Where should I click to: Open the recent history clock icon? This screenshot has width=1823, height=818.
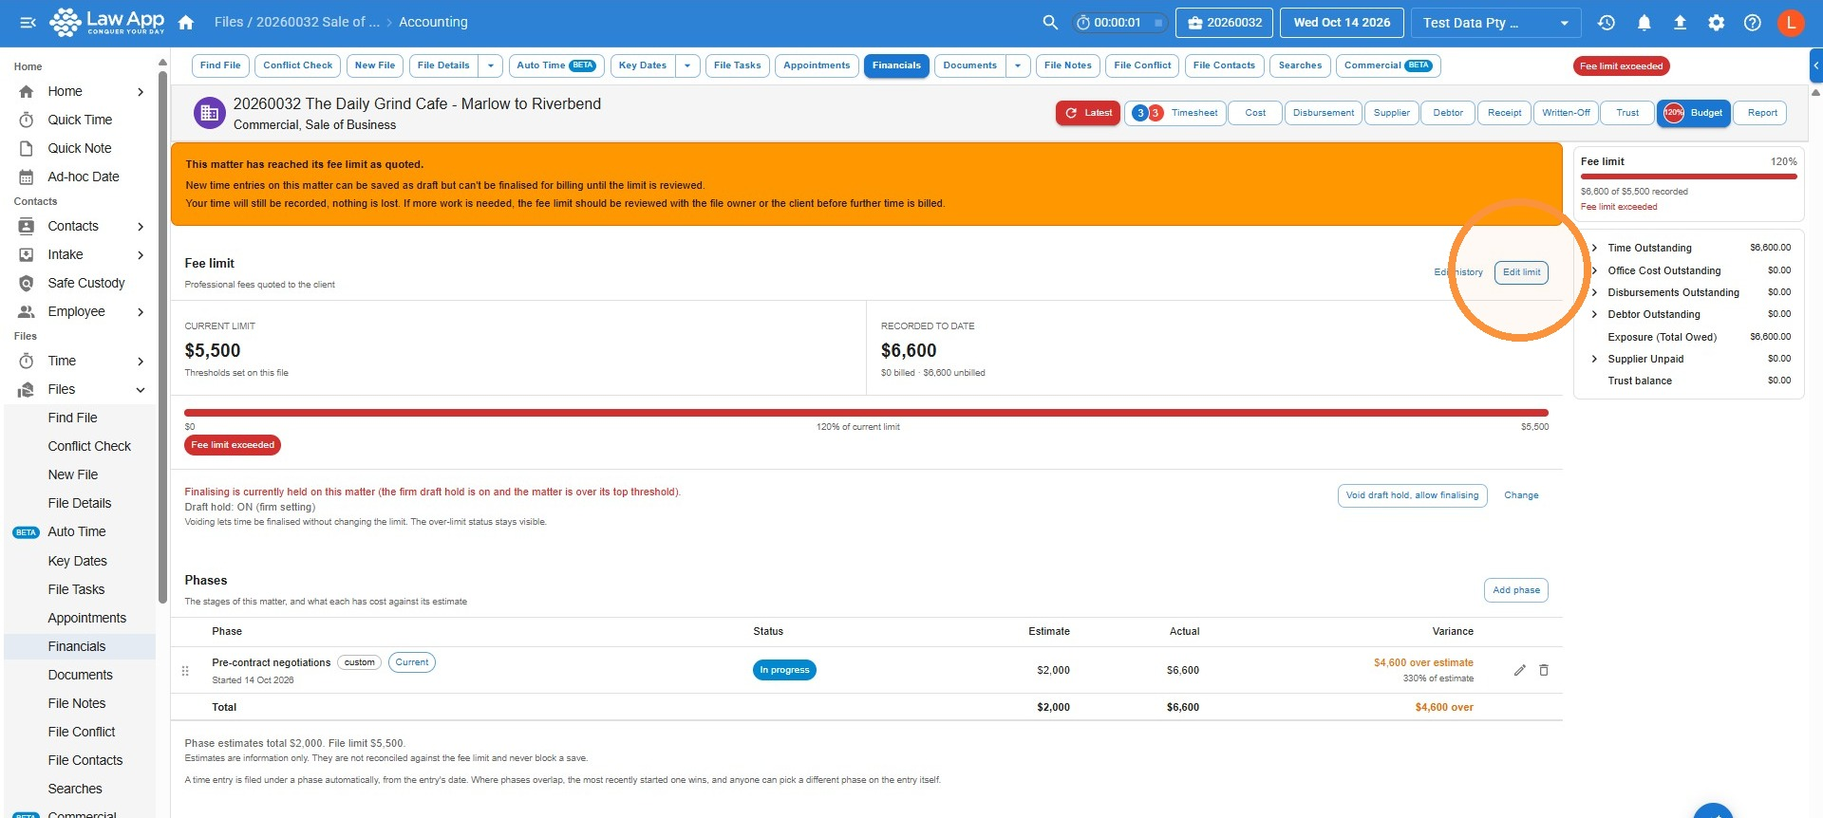(x=1607, y=22)
